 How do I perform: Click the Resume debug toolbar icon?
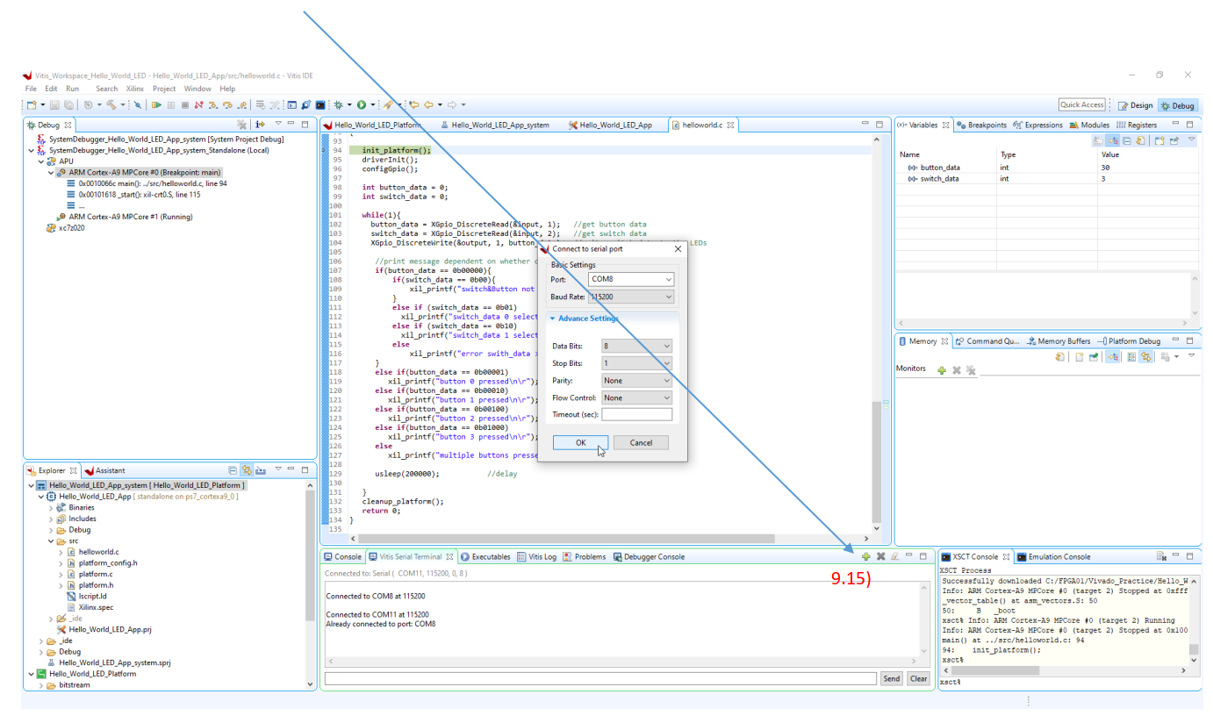[156, 104]
